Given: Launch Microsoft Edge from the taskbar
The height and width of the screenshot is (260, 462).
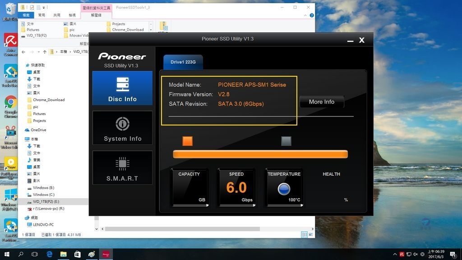Looking at the screenshot, I should click(49, 254).
